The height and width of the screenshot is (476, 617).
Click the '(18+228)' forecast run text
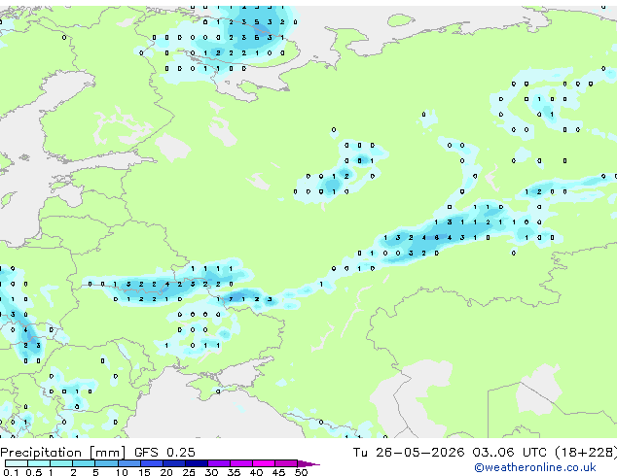coord(586,452)
